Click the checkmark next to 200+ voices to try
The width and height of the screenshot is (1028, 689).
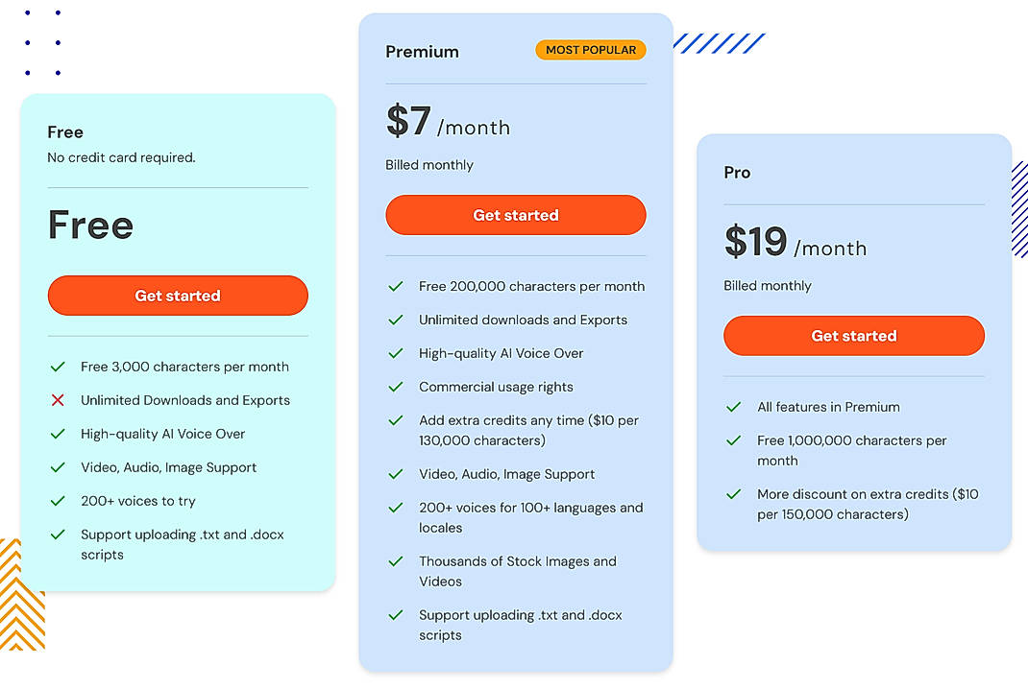coord(60,501)
